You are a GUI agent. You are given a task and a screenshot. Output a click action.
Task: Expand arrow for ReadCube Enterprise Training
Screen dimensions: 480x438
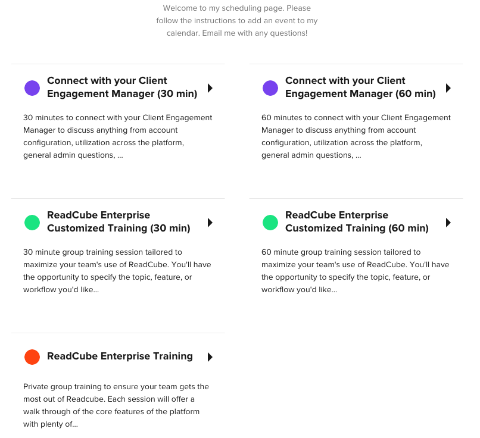[x=210, y=357]
